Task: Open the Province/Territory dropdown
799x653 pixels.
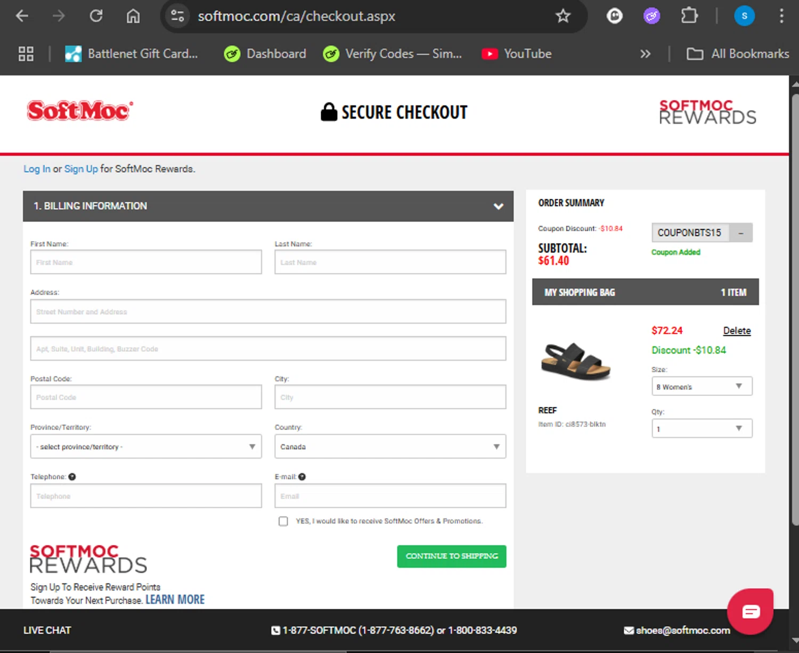Action: point(146,447)
